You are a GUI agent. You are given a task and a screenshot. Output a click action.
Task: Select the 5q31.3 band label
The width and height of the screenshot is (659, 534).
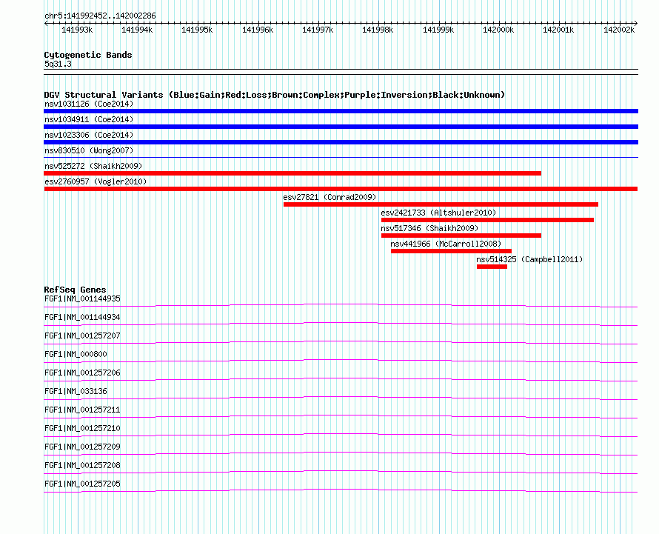click(58, 64)
